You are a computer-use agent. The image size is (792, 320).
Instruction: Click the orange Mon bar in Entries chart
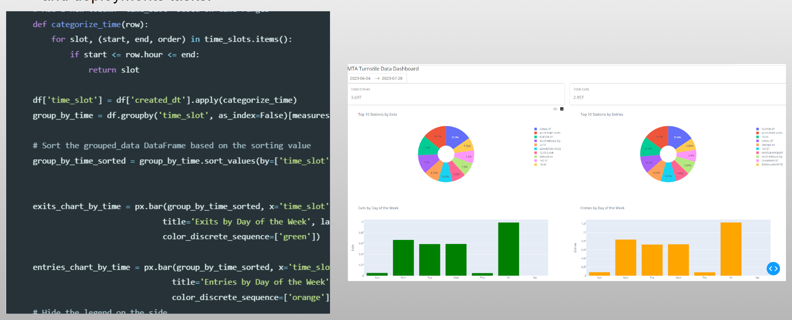626,258
